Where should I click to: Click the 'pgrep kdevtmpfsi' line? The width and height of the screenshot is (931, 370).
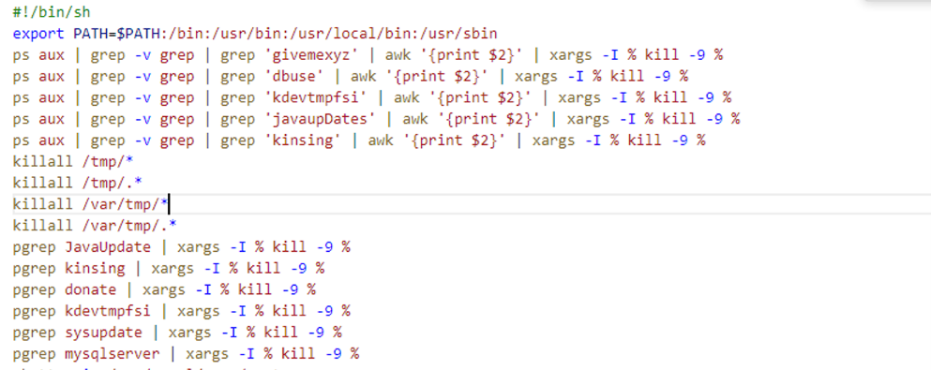coord(182,311)
